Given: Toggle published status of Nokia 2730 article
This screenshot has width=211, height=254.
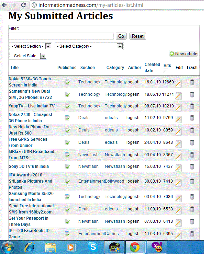Looking at the screenshot, I should coord(67,118).
